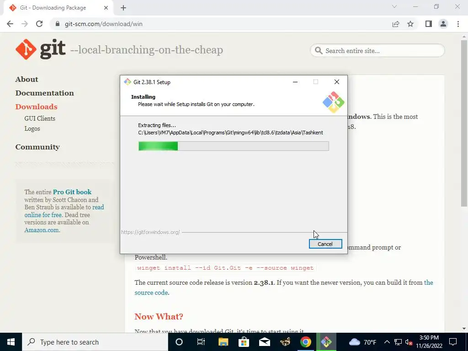Open Logos sub-link
This screenshot has width=468, height=351.
click(32, 128)
